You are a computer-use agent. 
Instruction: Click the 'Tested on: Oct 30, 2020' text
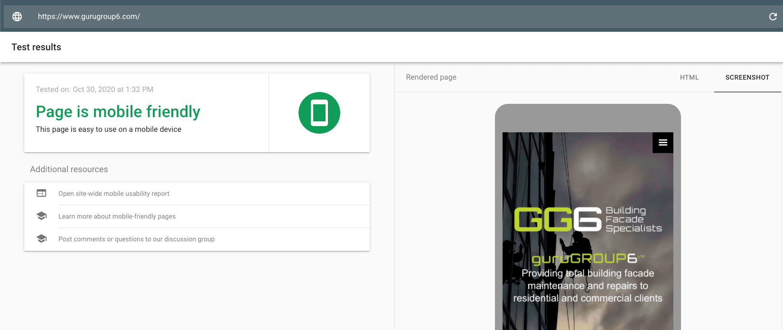94,89
